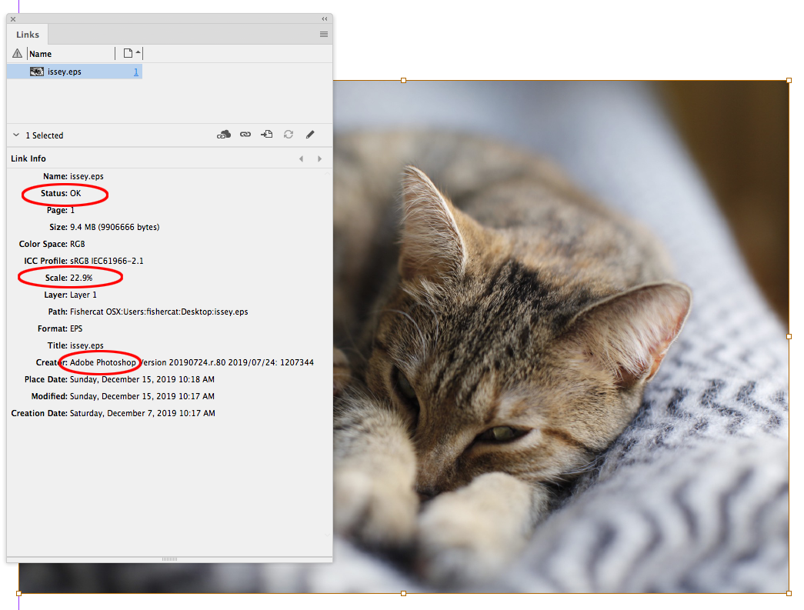Image resolution: width=804 pixels, height=610 pixels.
Task: Click the "Color Space: RGB" row
Action: tap(52, 244)
